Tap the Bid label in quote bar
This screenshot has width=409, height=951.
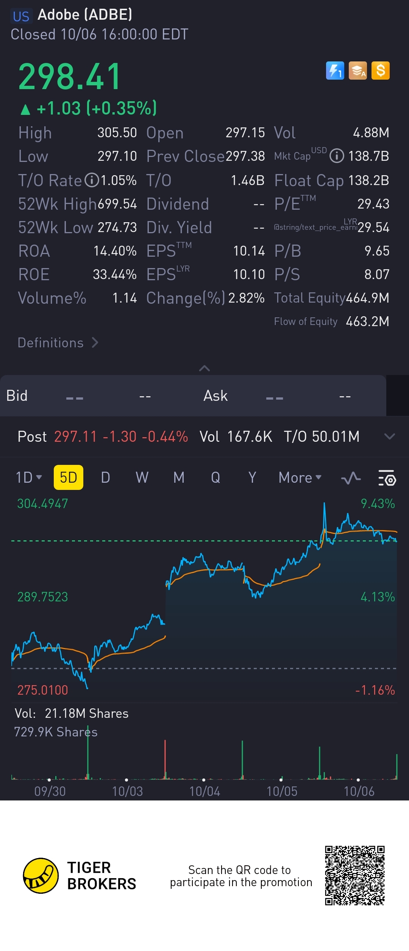pos(17,395)
